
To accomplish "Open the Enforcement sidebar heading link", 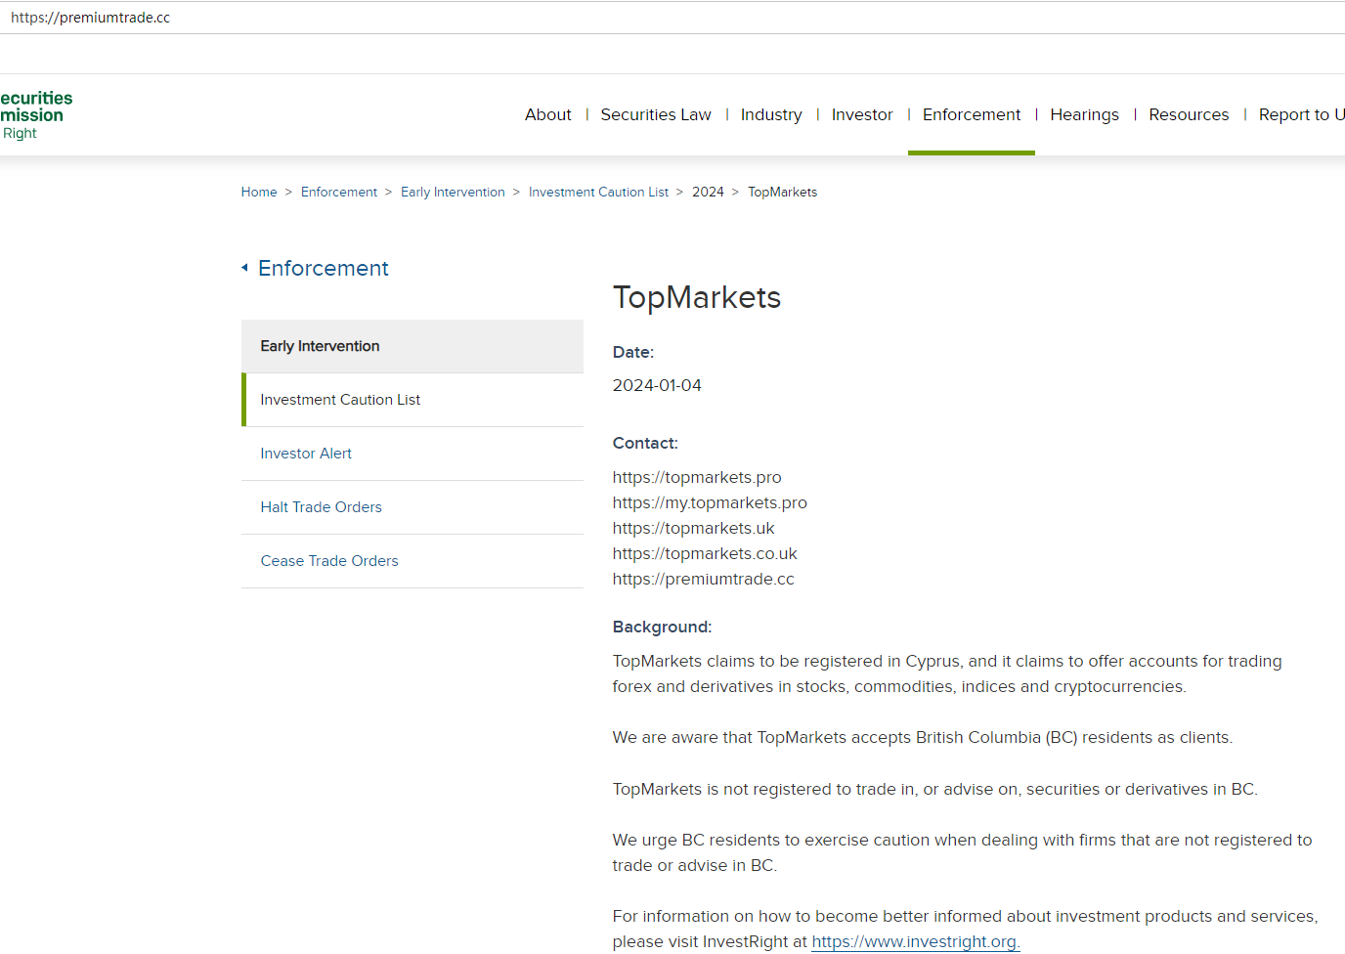I will (324, 268).
